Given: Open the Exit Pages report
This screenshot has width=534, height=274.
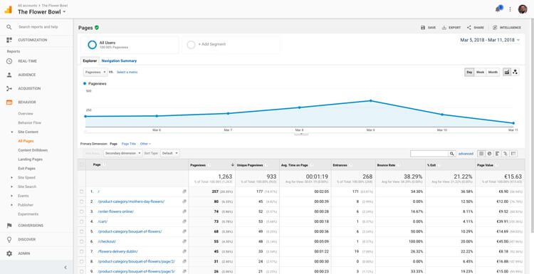Looking at the screenshot, I should [x=26, y=169].
